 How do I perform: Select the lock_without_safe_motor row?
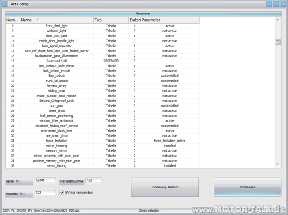point(103,66)
